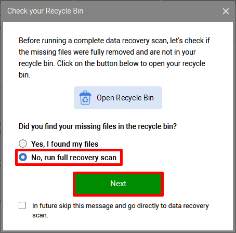Click the 'Did you find your missing files' question heading
The image size is (236, 233).
[x=98, y=126]
